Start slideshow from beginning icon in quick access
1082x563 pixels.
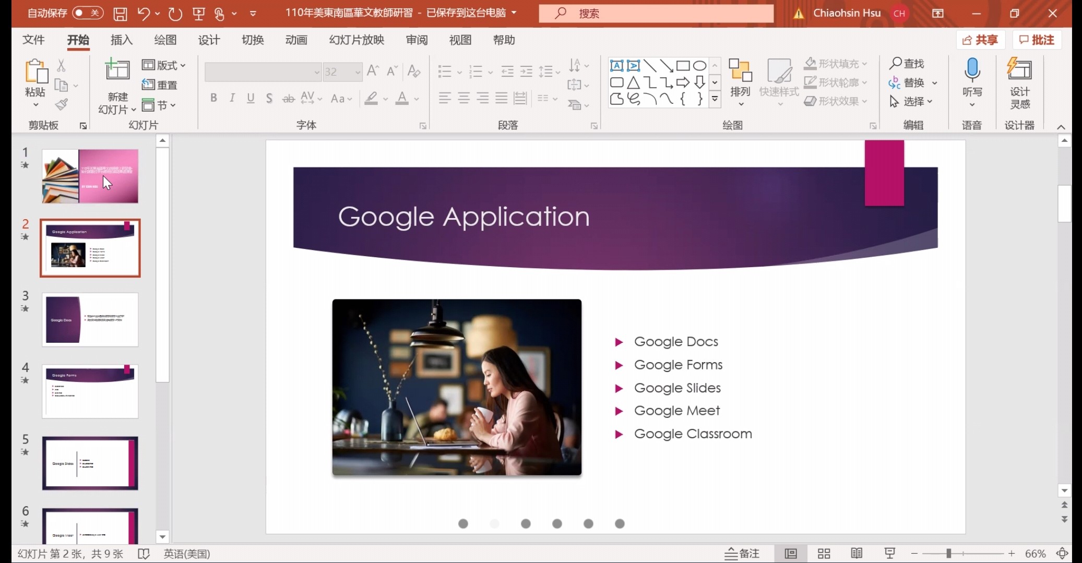point(199,14)
